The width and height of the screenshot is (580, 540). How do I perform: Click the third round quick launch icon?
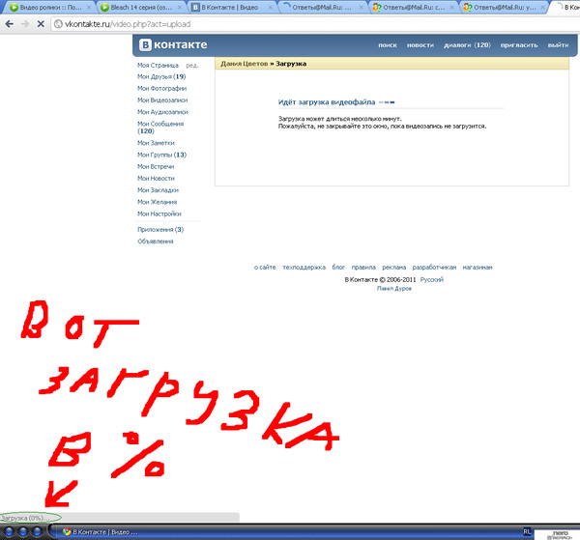point(37,531)
